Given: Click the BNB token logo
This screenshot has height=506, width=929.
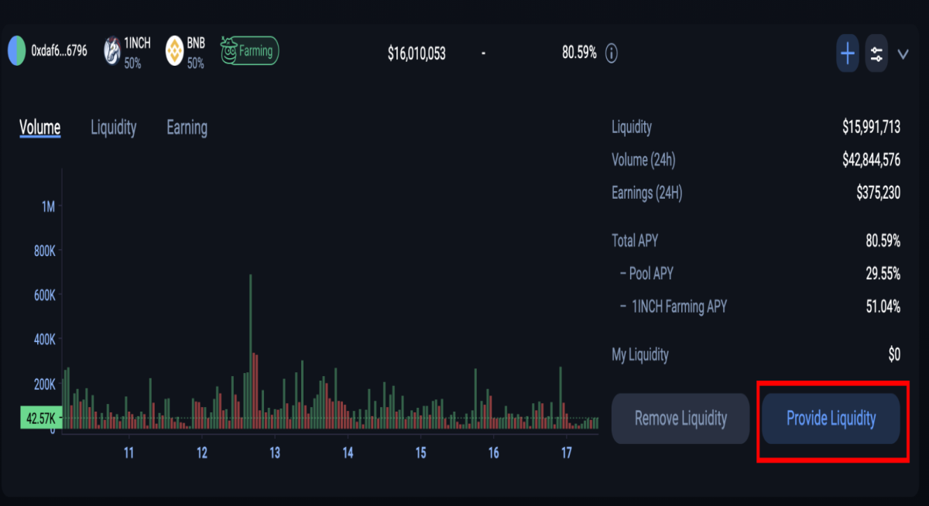Looking at the screenshot, I should point(174,50).
